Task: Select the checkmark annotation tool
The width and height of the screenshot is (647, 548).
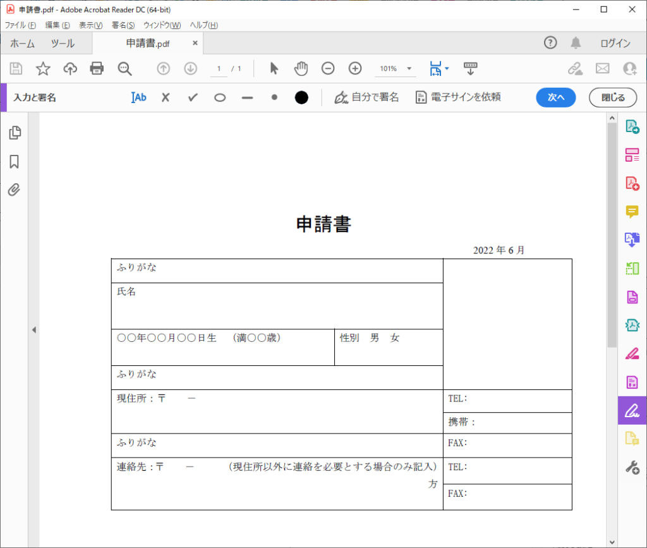Action: pyautogui.click(x=193, y=97)
